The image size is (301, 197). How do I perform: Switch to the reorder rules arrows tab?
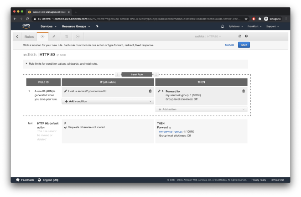click(x=67, y=36)
